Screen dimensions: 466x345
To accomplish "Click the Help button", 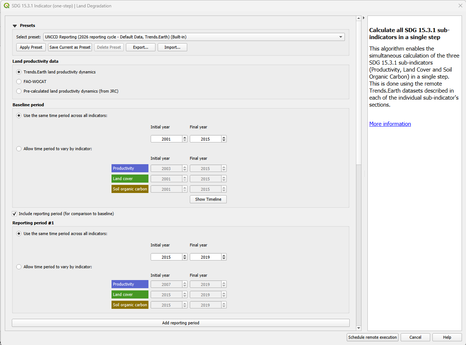I will 447,337.
